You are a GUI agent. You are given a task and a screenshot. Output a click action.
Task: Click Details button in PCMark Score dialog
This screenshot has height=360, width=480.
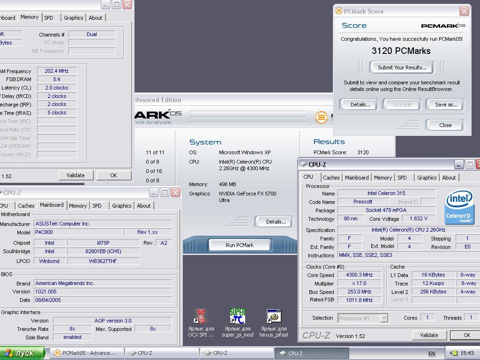360,105
